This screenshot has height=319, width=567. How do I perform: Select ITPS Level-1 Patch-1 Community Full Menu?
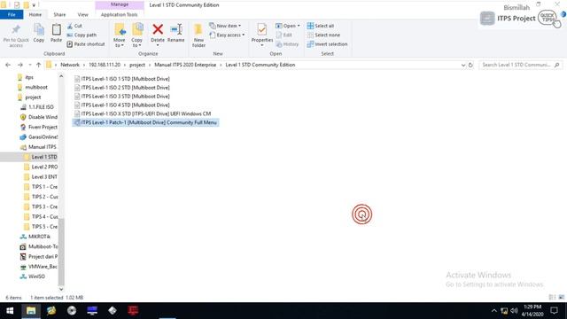tap(145, 122)
